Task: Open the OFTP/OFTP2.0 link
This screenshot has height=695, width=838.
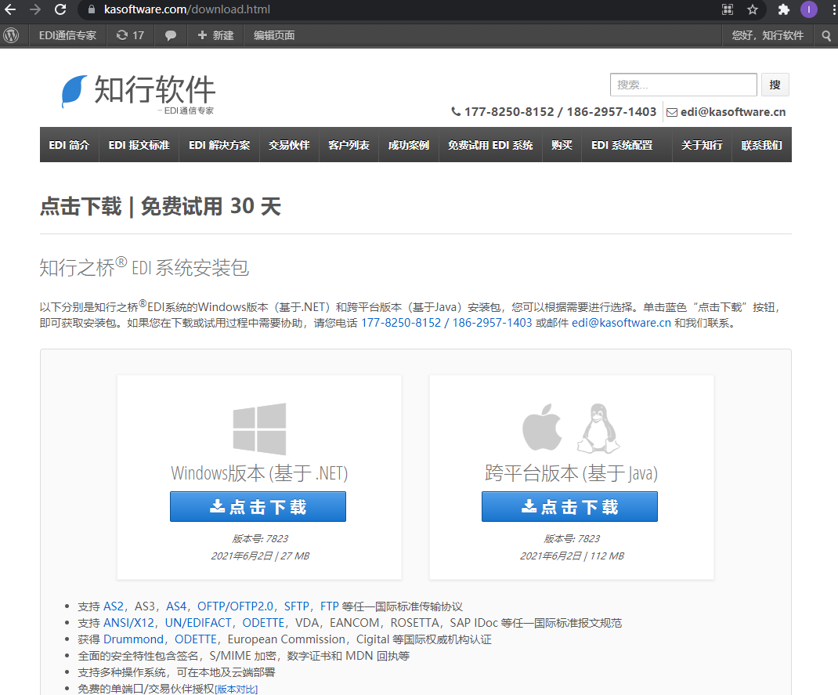Action: tap(235, 606)
